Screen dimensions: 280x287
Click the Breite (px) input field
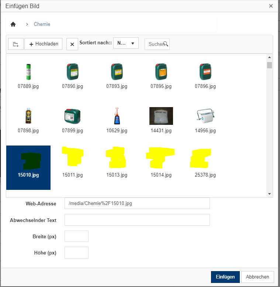click(76, 236)
